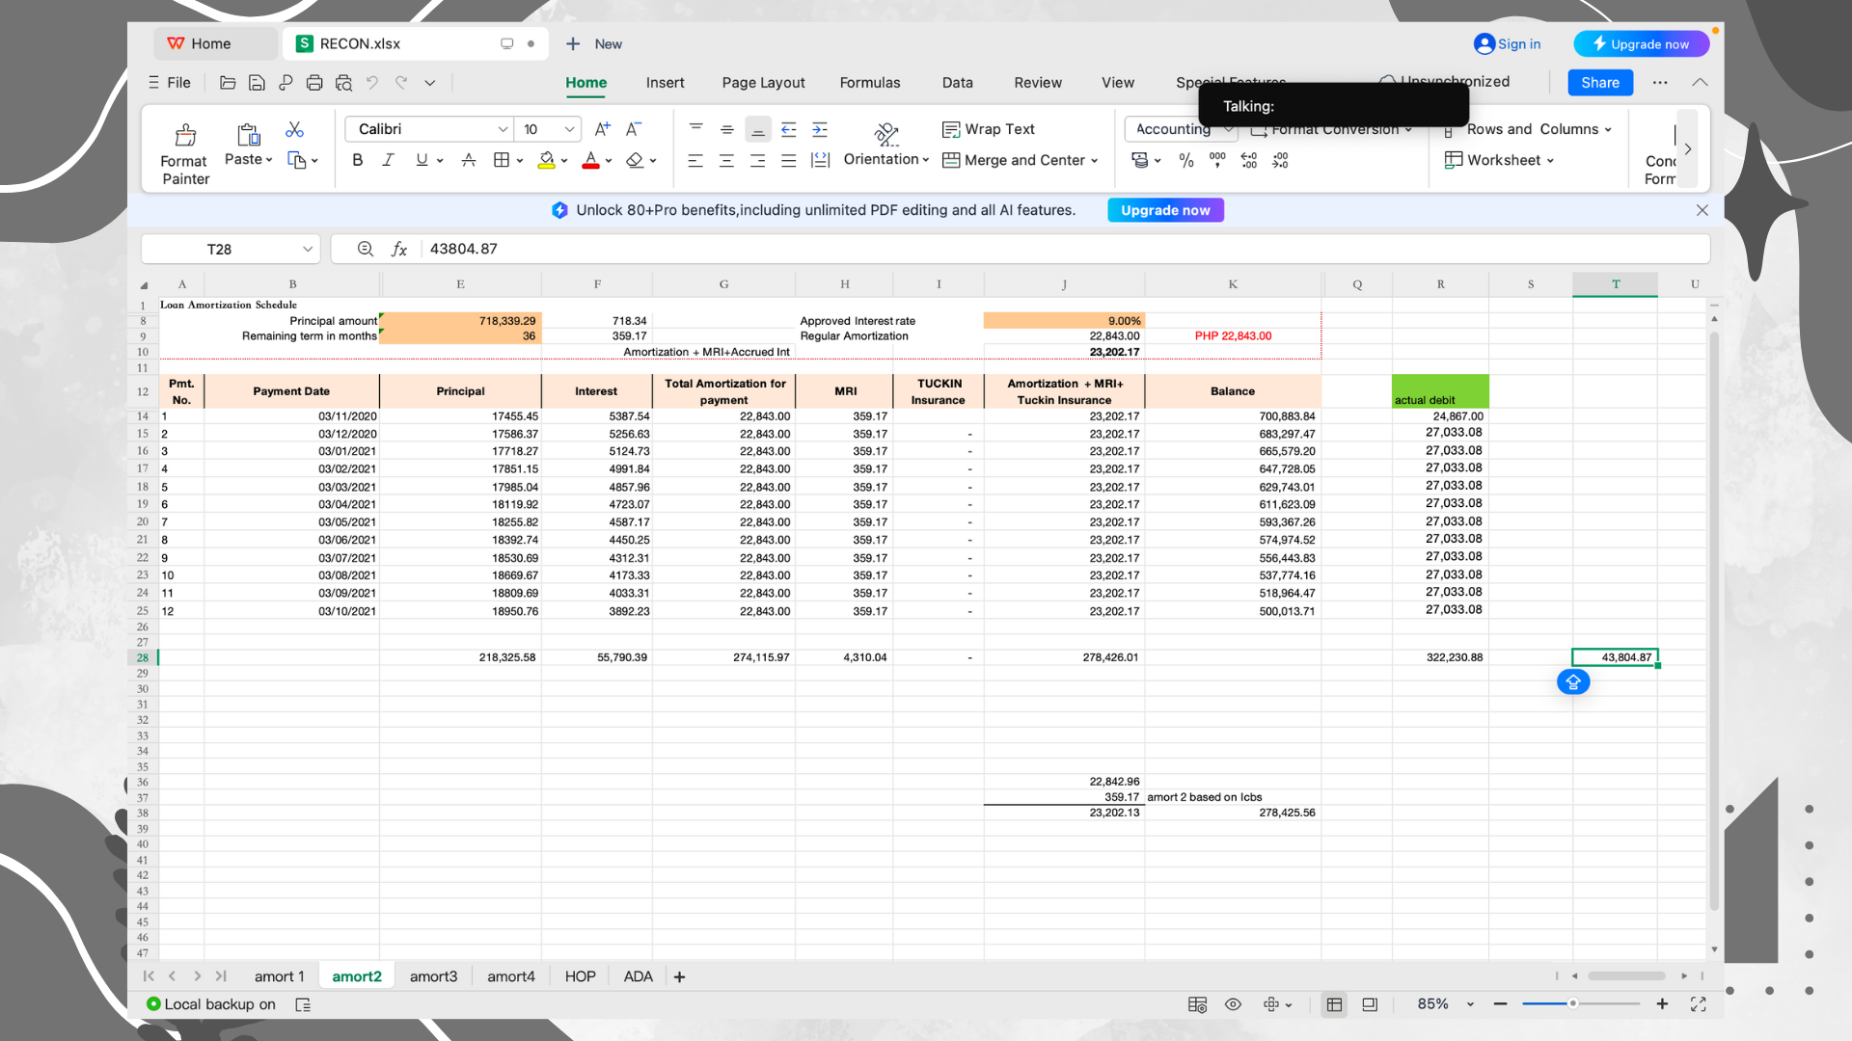
Task: Switch to the amort3 sheet tab
Action: pyautogui.click(x=433, y=976)
